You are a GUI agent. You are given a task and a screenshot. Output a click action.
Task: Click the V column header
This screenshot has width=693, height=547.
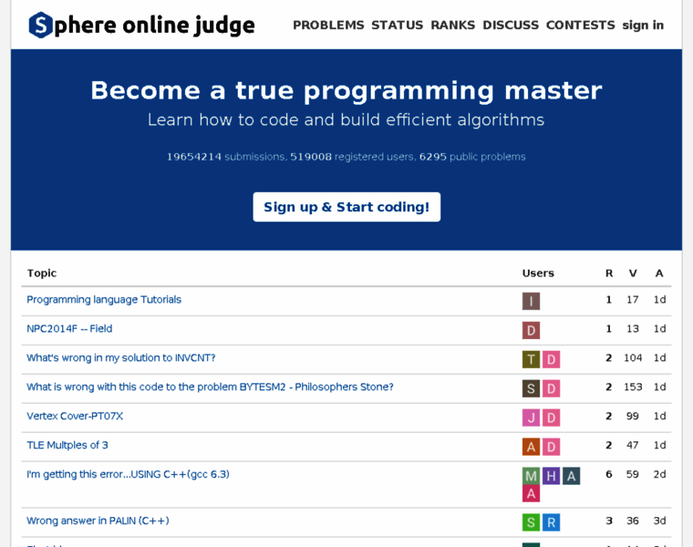(x=633, y=273)
